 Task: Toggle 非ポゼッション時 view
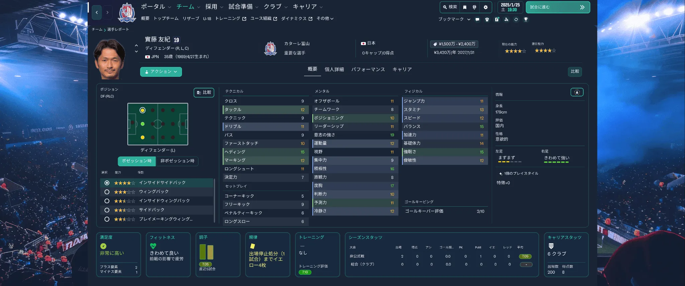(177, 161)
